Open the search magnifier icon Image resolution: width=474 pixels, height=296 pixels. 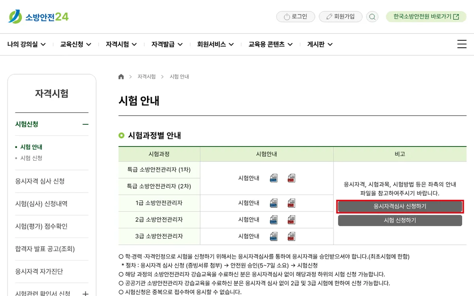(372, 17)
